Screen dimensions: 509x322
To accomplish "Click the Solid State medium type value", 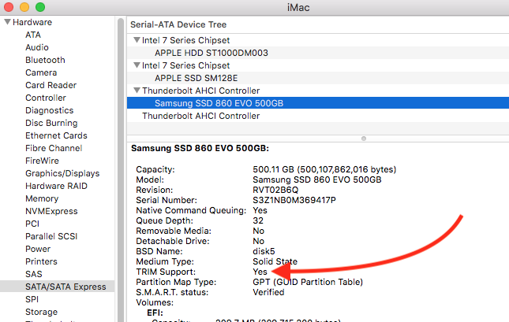I will 275,261.
